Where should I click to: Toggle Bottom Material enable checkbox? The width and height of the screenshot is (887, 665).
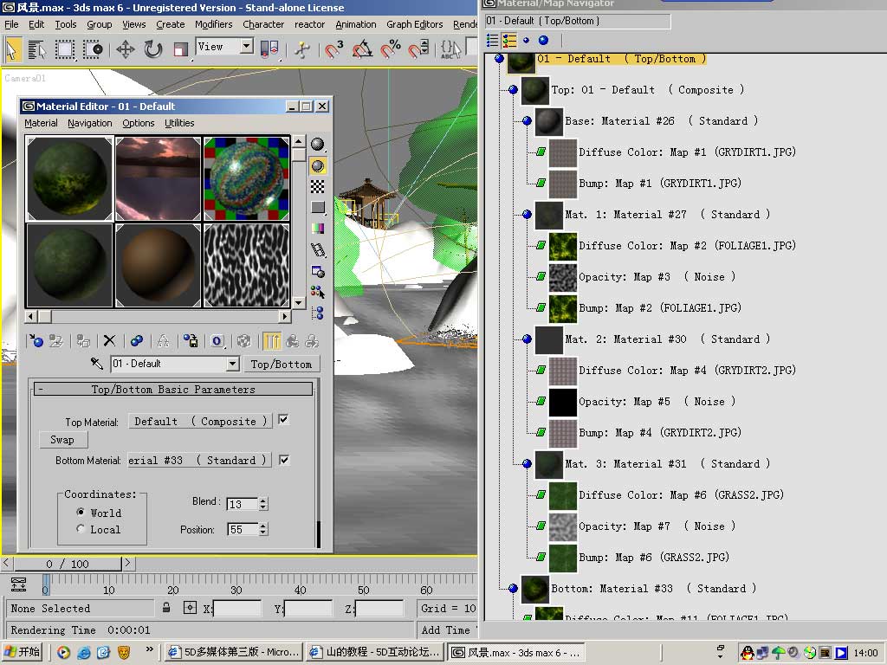[x=283, y=460]
